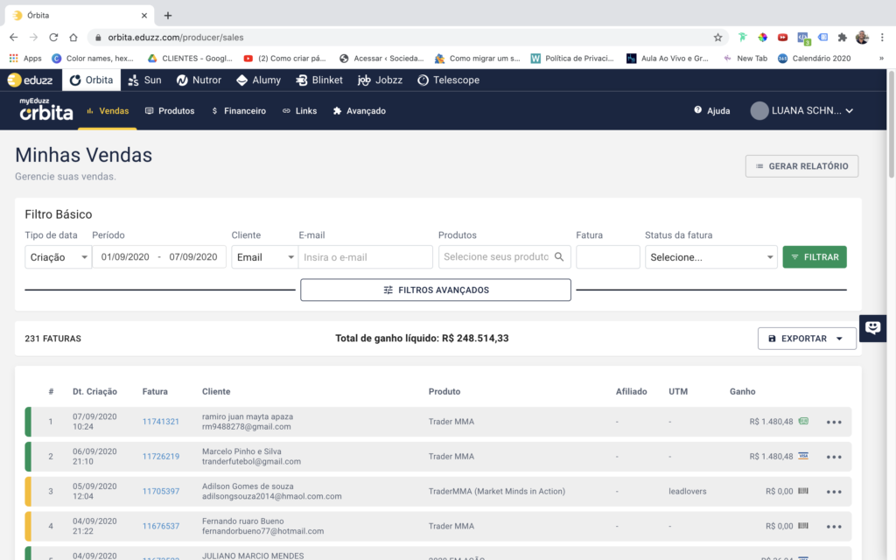This screenshot has height=560, width=896.
Task: Open new browser tab plus button
Action: pos(167,16)
